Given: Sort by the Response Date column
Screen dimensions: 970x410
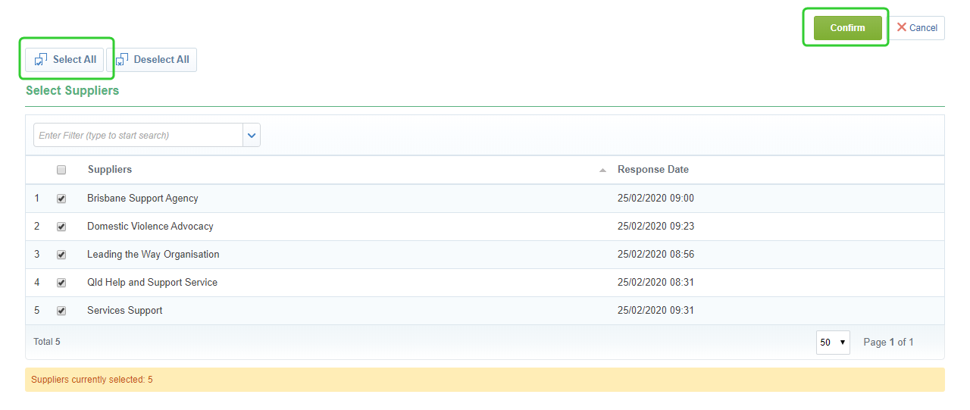Looking at the screenshot, I should coord(652,170).
